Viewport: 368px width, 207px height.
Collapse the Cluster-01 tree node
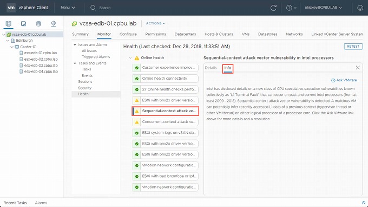coord(12,47)
